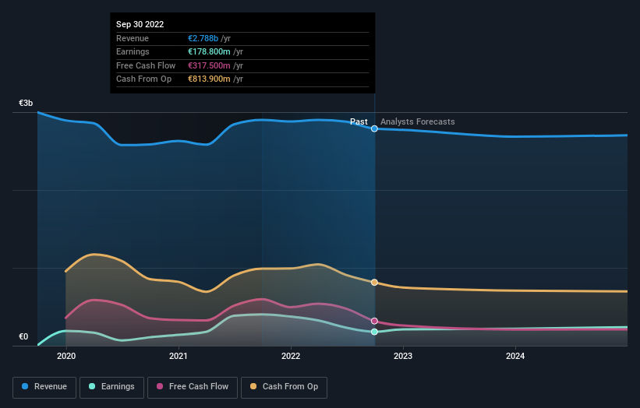
Task: Click the 2022 x-axis label
Action: click(291, 357)
